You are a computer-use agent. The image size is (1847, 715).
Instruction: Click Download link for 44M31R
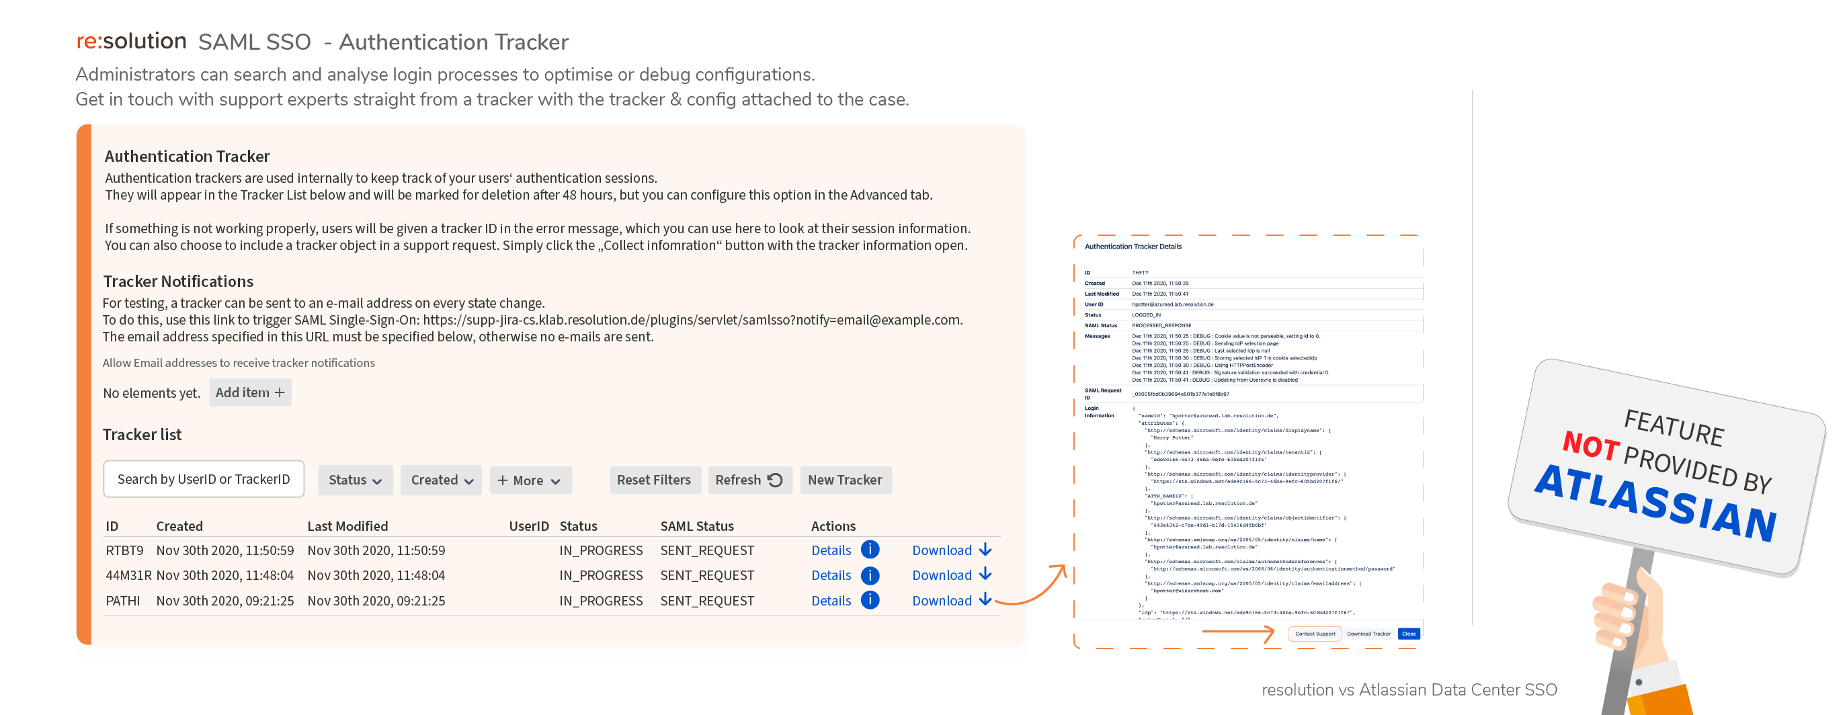942,575
